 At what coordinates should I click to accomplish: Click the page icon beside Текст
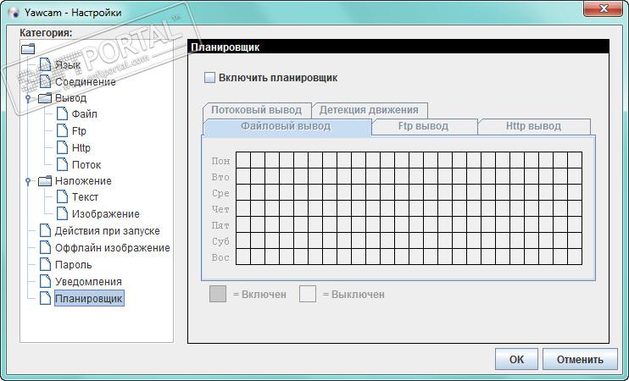click(x=62, y=196)
